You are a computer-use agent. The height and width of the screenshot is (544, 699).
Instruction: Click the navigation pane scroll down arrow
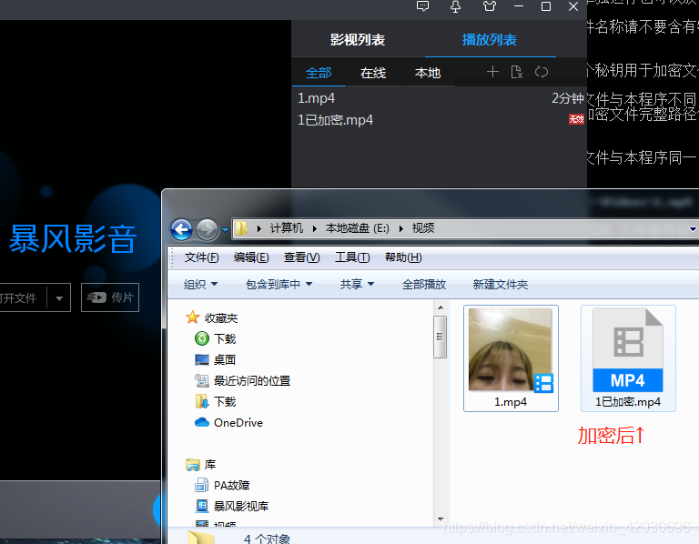pos(440,519)
